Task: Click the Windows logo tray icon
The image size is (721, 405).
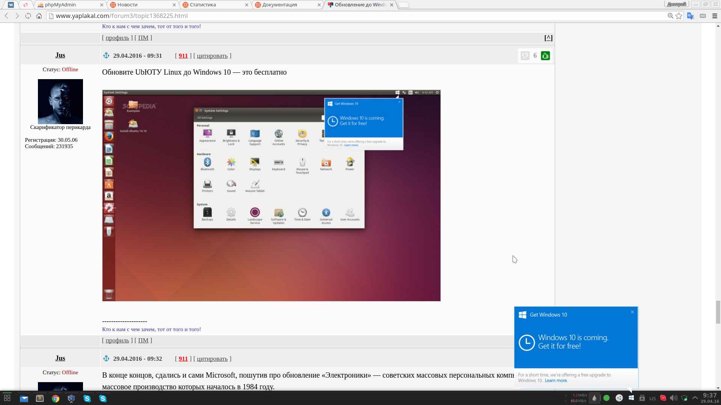Action: tap(631, 398)
